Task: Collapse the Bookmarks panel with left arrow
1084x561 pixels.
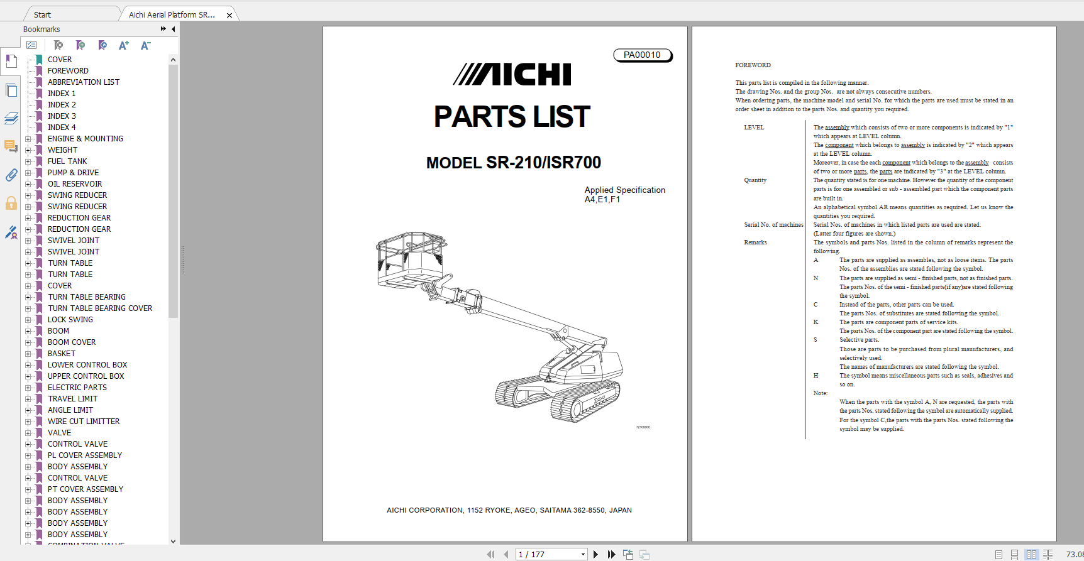Action: tap(174, 29)
